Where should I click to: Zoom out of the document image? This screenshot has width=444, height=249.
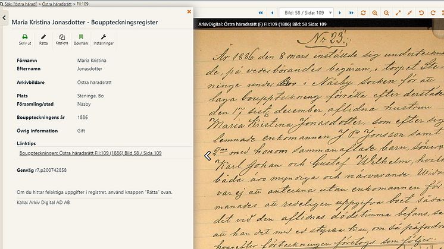tap(386, 12)
